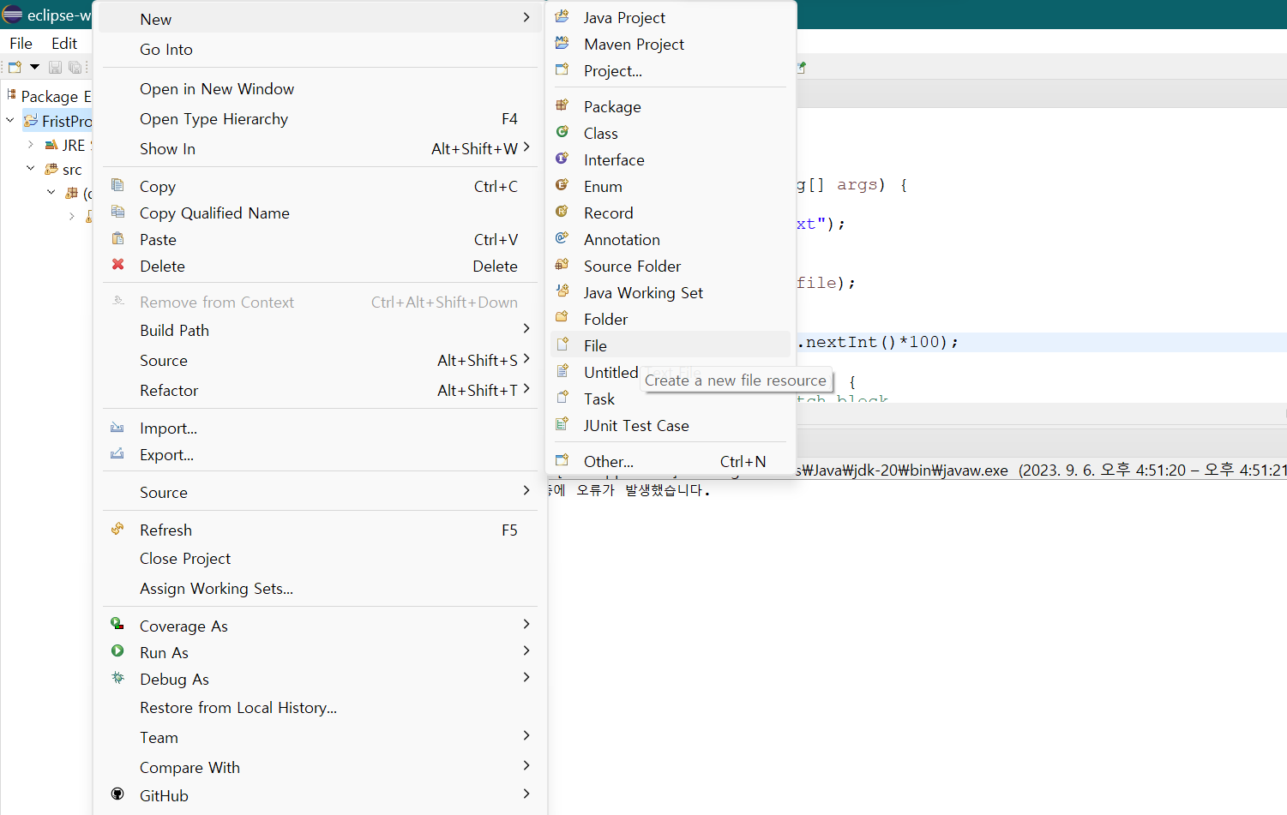Click the Folder icon in New submenu
1287x815 pixels.
(562, 319)
